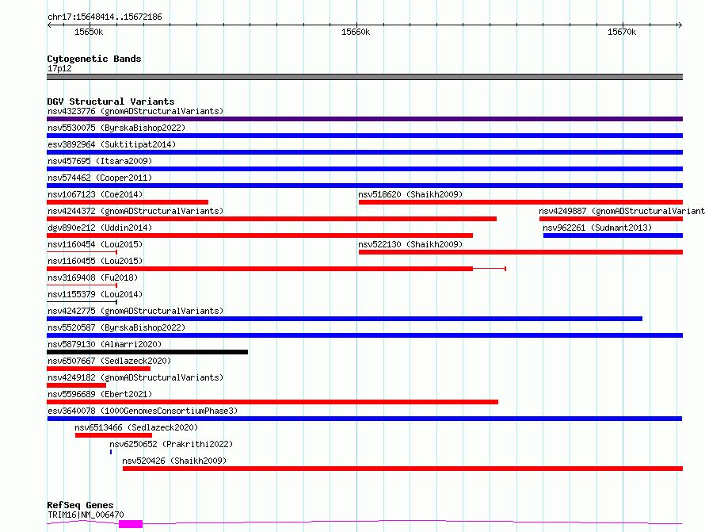Click the Cytogenetic Bands track title
705x532 pixels.
94,59
